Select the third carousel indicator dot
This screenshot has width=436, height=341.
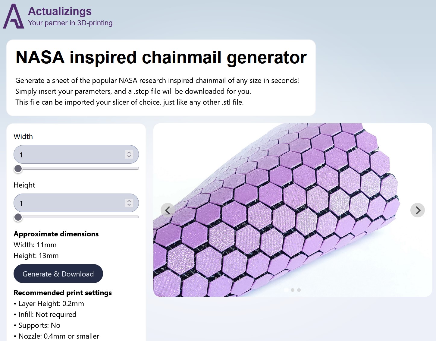click(x=299, y=290)
